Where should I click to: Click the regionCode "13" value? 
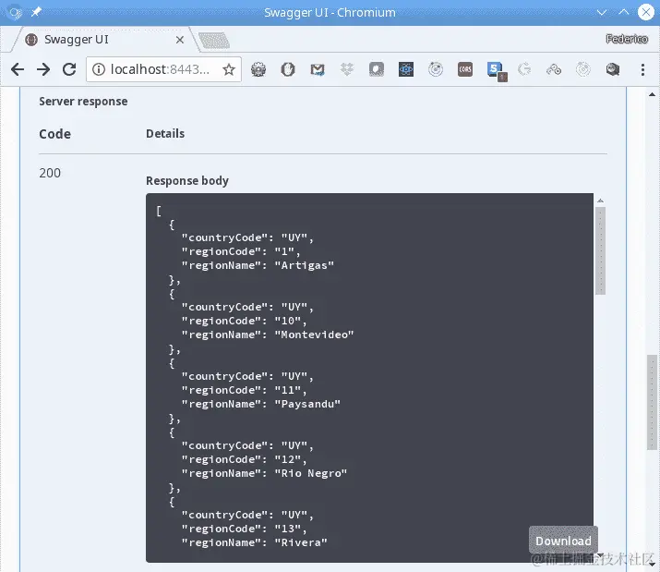tap(287, 529)
